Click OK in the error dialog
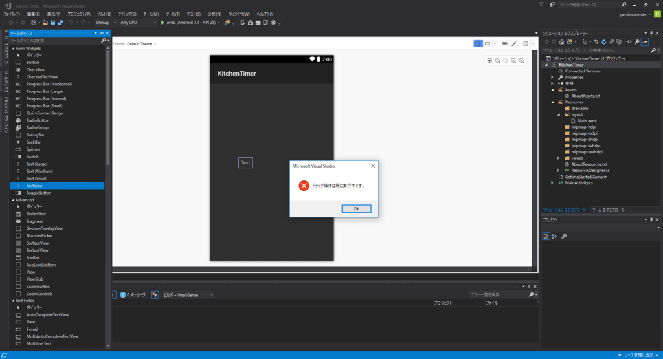Viewport: 663px width, 359px height. click(356, 209)
